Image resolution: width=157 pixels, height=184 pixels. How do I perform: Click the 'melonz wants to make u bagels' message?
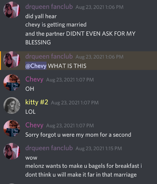point(83,170)
